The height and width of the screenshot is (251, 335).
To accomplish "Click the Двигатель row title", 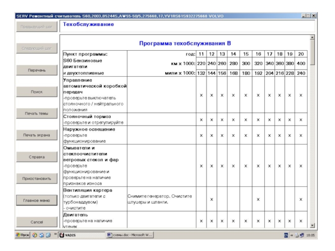I will [76, 215].
